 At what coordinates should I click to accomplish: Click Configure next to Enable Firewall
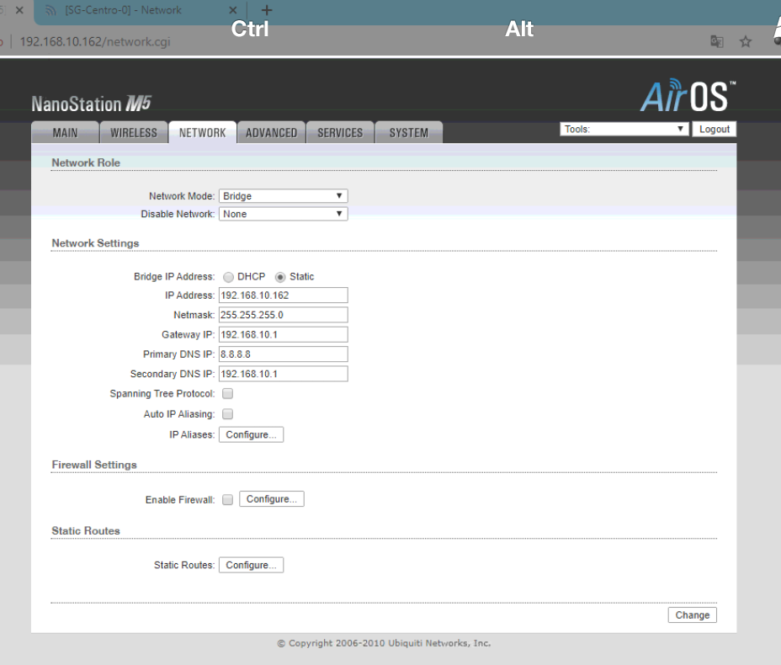pyautogui.click(x=272, y=498)
